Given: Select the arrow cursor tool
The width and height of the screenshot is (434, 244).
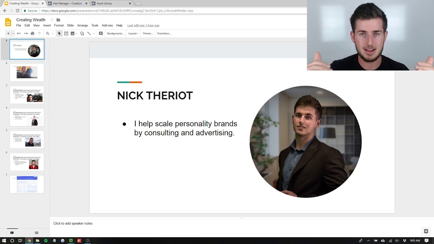Looking at the screenshot, I should pyautogui.click(x=59, y=34).
